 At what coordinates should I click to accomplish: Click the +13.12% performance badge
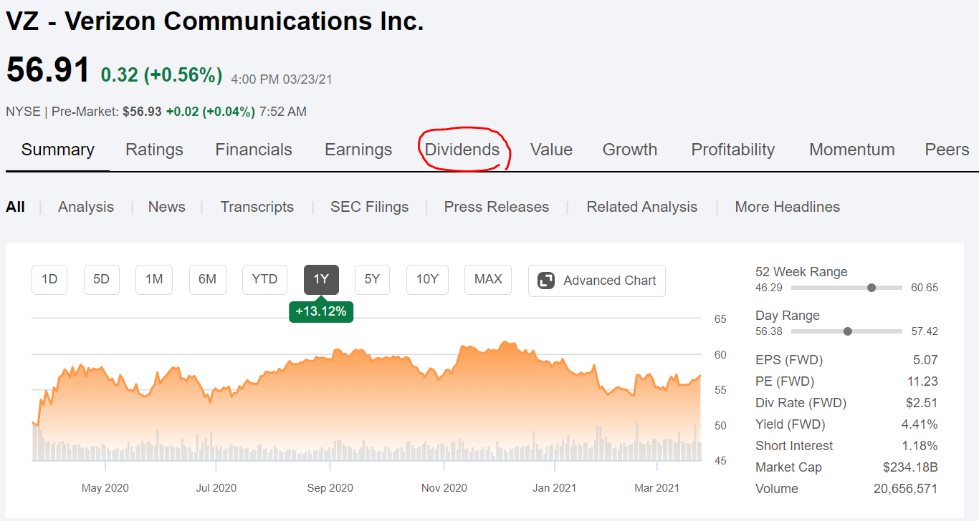321,311
